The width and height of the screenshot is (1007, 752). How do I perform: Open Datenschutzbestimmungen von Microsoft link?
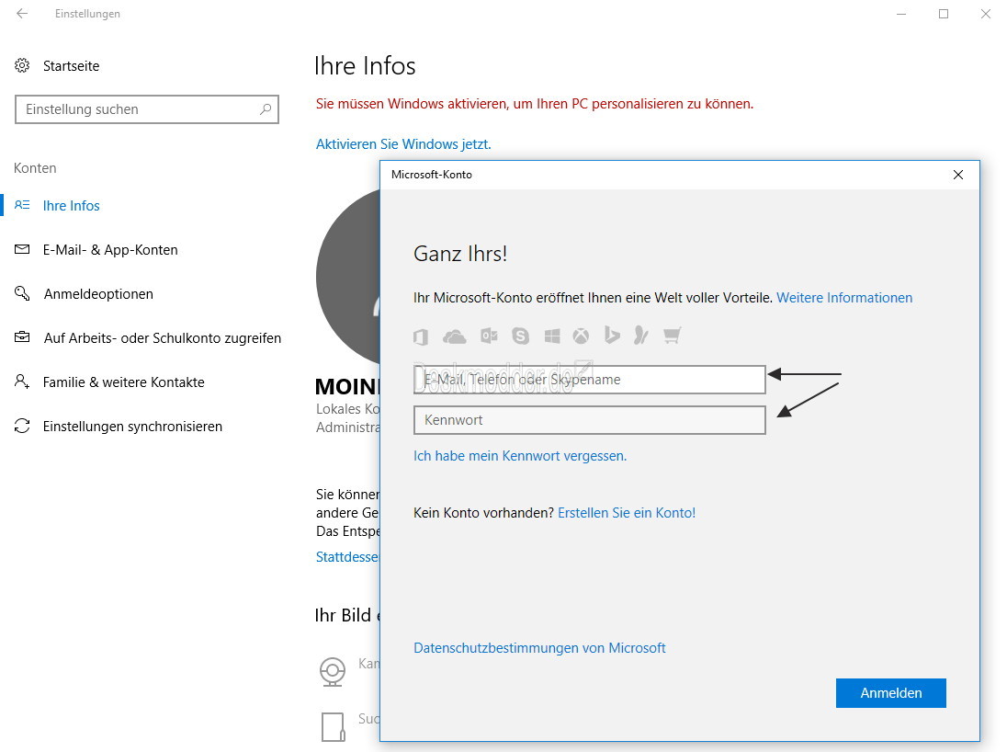coord(539,648)
